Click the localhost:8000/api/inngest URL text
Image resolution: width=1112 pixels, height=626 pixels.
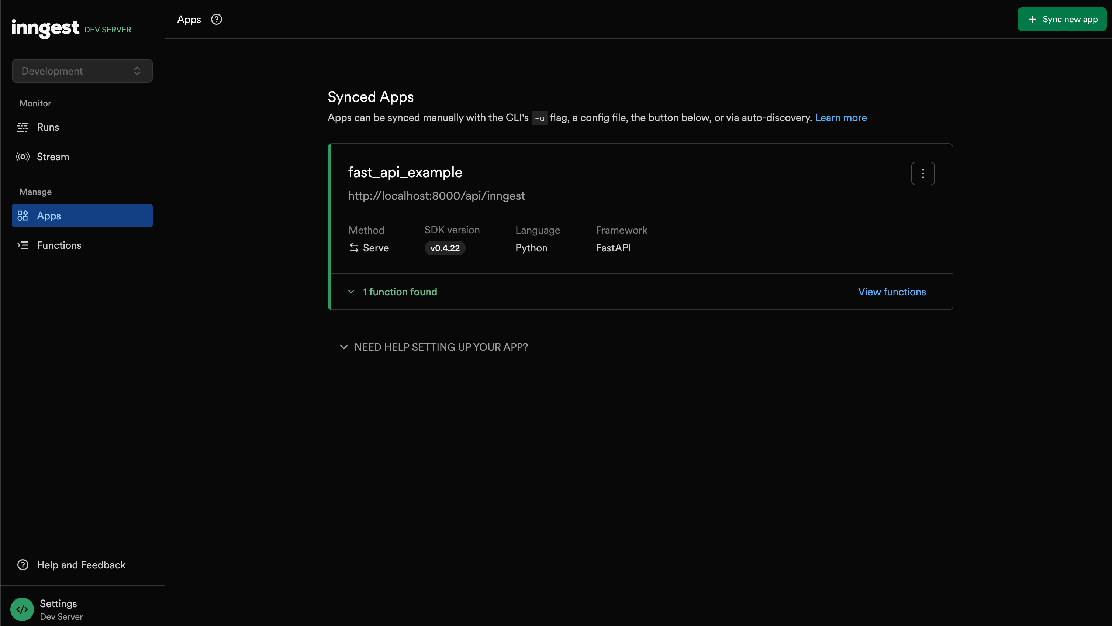[x=436, y=196]
